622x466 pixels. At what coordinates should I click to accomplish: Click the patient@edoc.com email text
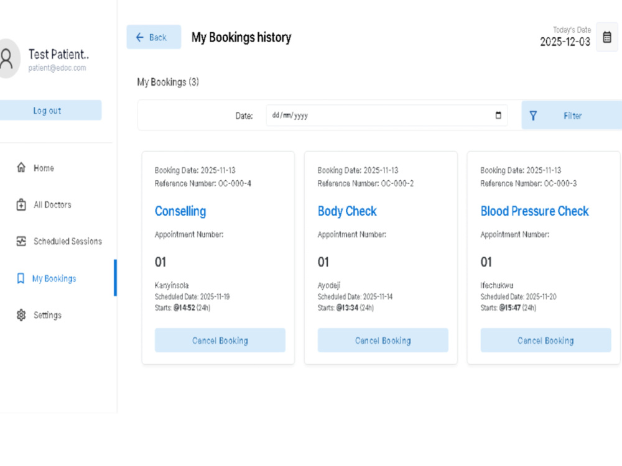tap(57, 68)
